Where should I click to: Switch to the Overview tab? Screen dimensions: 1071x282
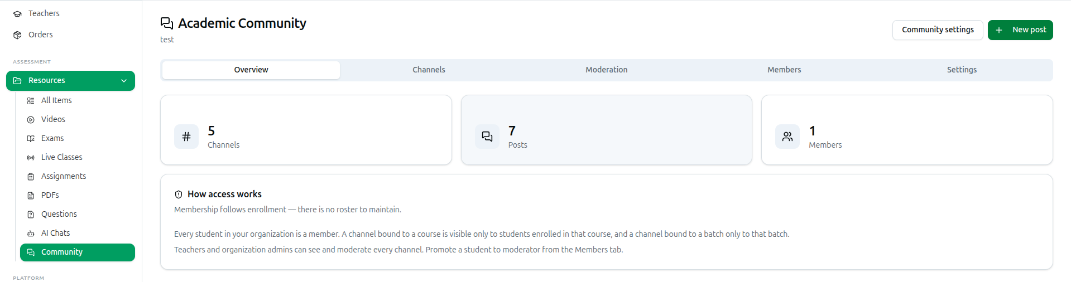coord(251,70)
